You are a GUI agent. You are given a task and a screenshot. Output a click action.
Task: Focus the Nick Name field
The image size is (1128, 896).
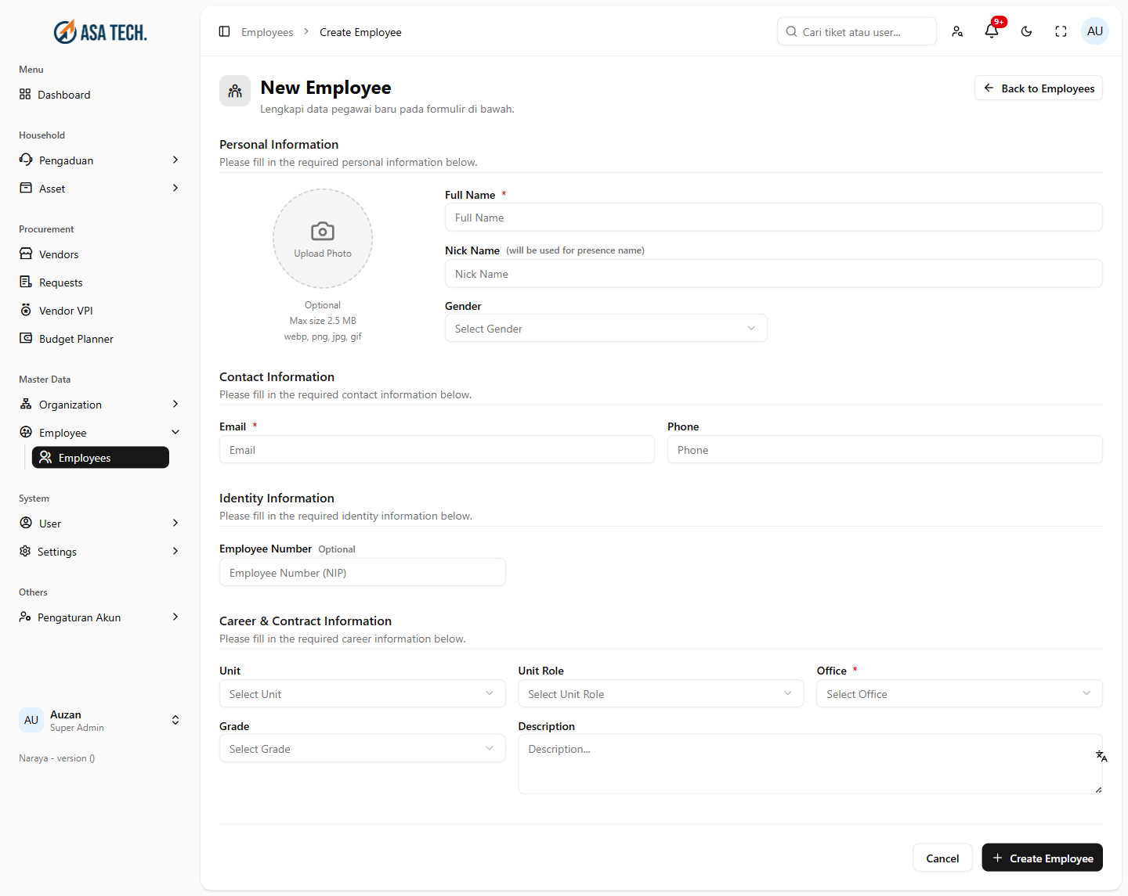point(774,274)
